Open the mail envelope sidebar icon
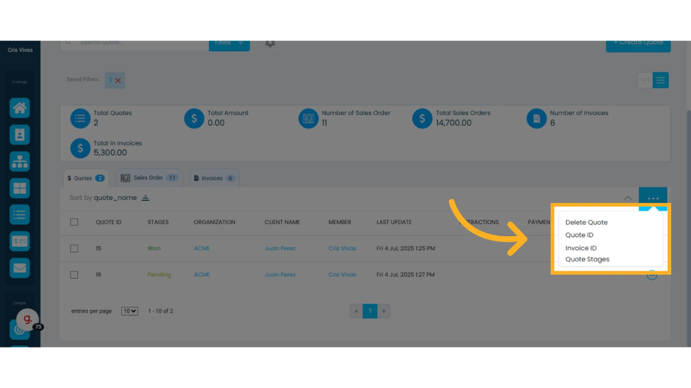Image resolution: width=691 pixels, height=388 pixels. click(20, 268)
